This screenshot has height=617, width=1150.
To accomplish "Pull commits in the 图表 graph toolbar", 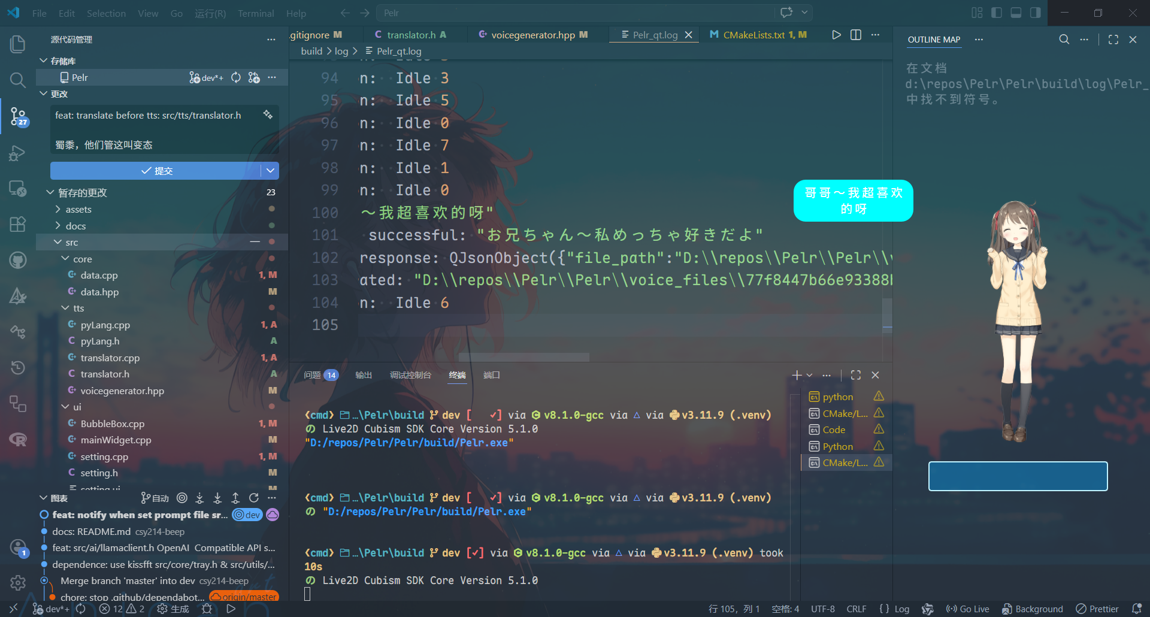I will [217, 498].
